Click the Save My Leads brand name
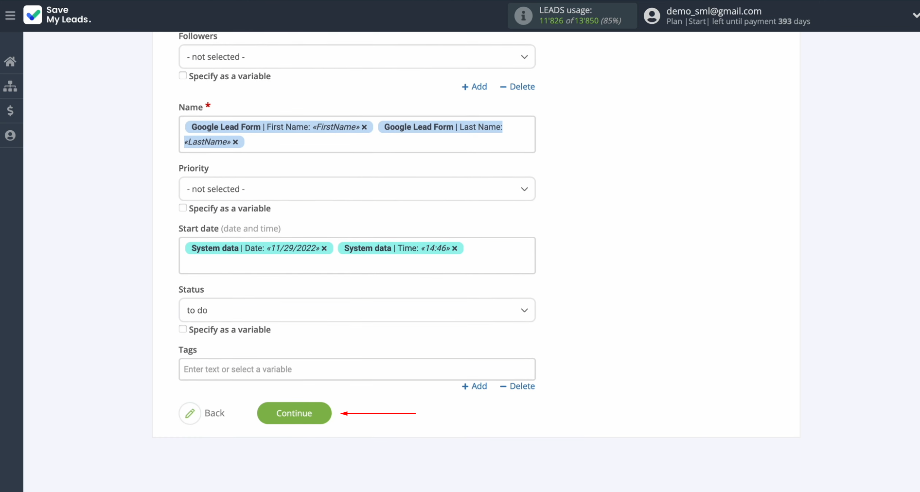 click(69, 15)
